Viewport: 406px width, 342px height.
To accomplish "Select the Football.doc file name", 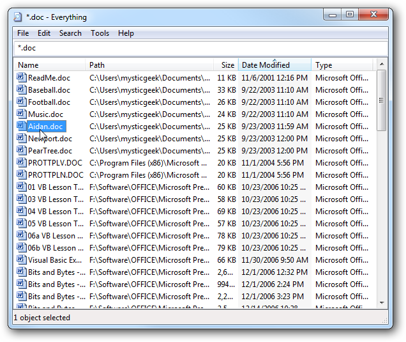I will point(49,102).
